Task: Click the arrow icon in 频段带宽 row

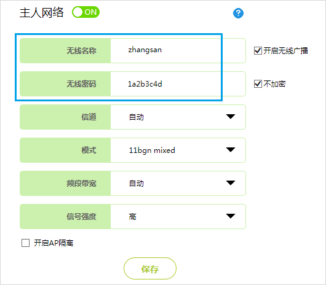Action: pos(231,183)
